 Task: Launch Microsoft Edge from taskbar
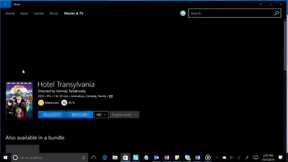click(x=105, y=157)
